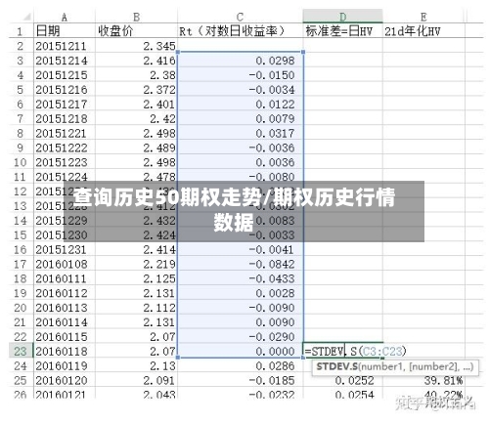Select column D header
489x424 pixels.
click(342, 17)
